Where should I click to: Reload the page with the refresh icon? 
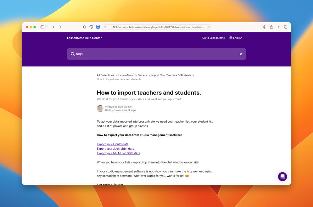pyautogui.click(x=208, y=27)
